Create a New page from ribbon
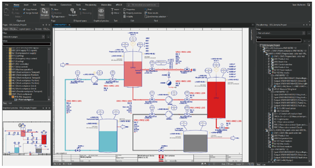The width and height of the screenshot is (315, 168). tap(54, 9)
